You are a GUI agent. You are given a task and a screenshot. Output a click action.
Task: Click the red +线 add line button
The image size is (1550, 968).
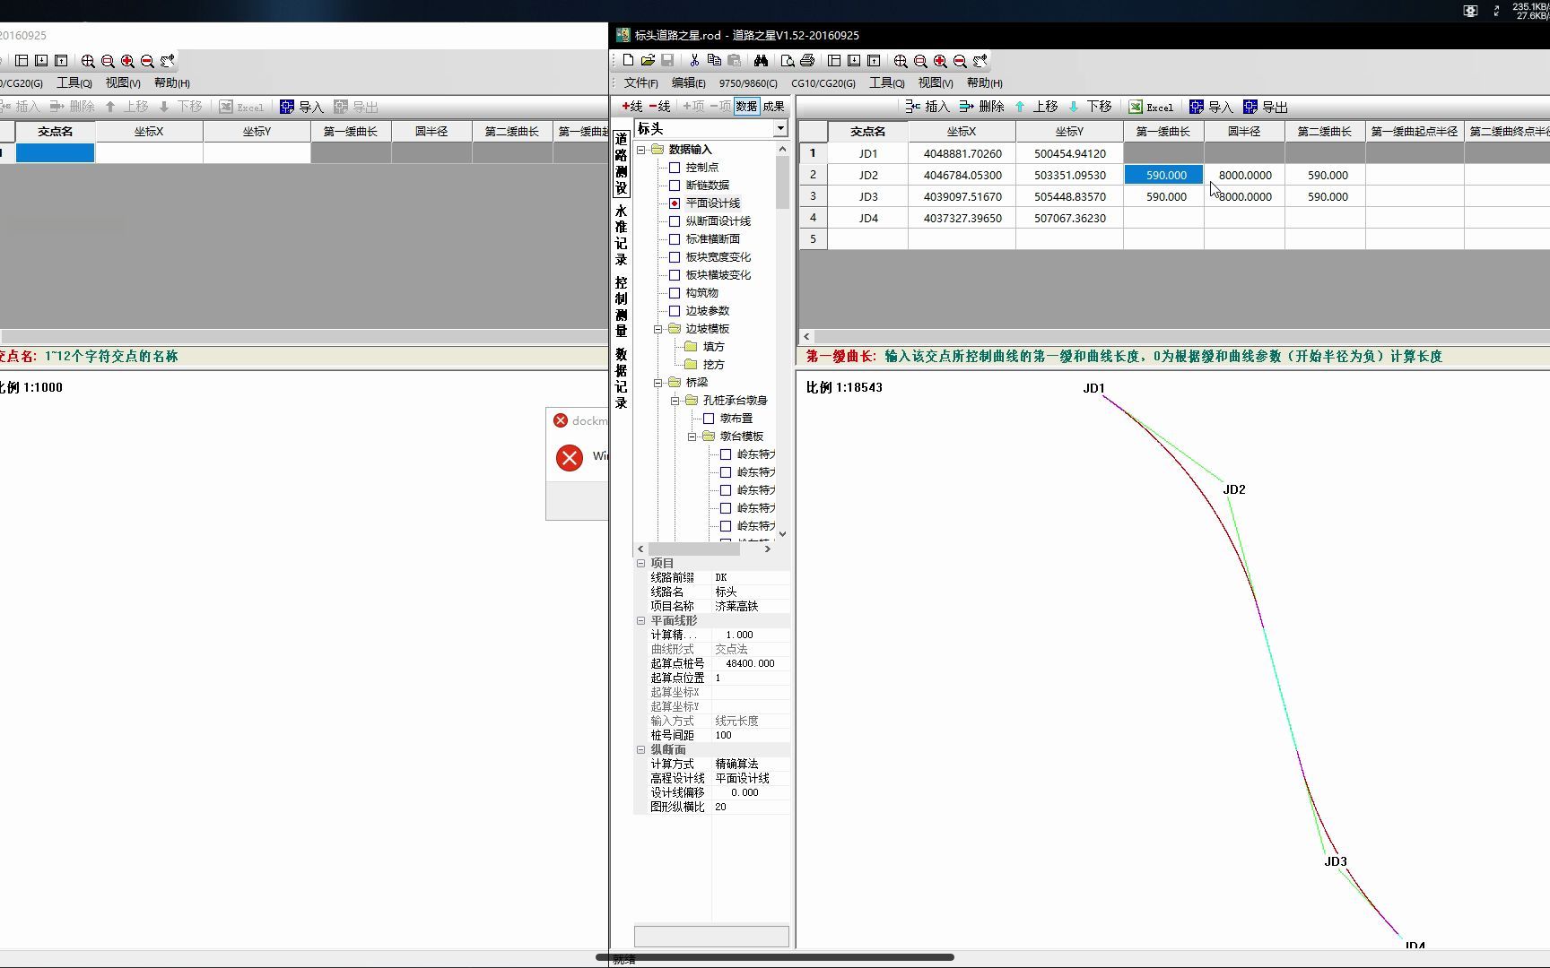pyautogui.click(x=632, y=106)
